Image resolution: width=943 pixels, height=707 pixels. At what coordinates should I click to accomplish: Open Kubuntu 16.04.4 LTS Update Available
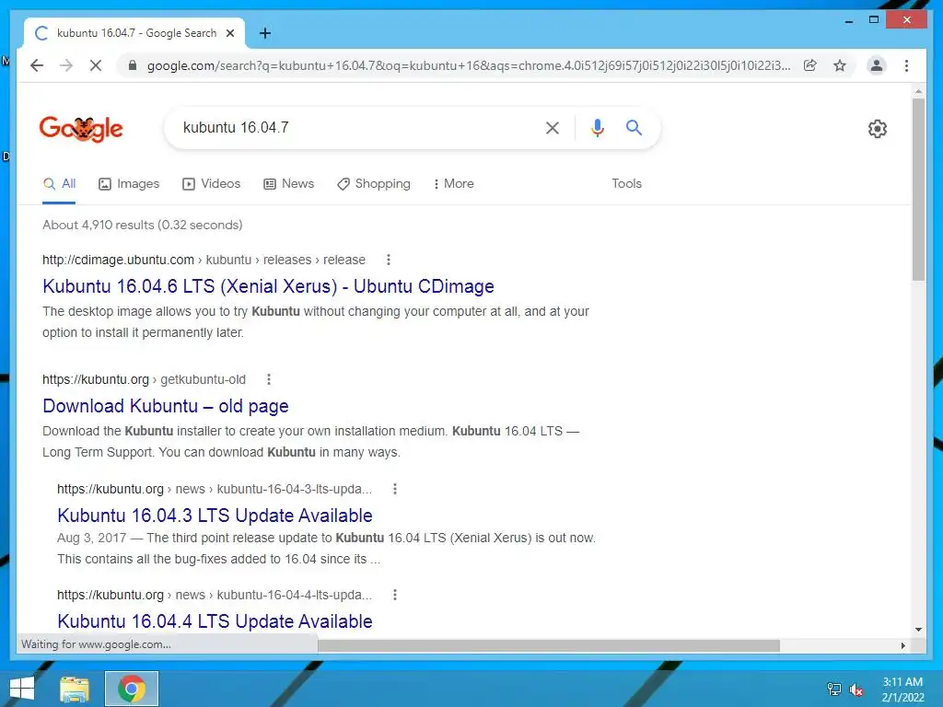215,621
